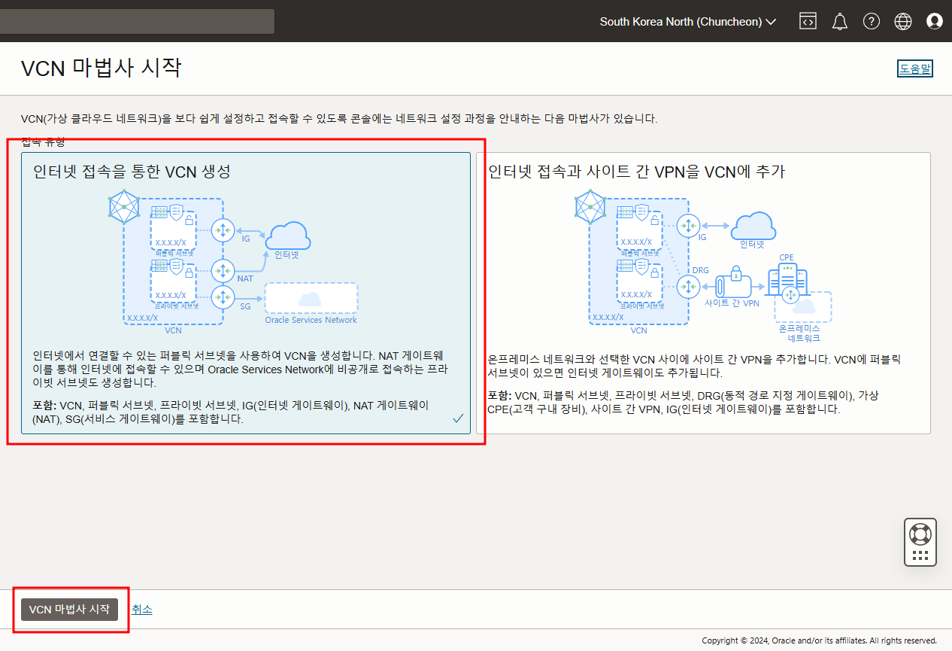952x651 pixels.
Task: Click the Copyright 2024 Oracle footer text
Action: coord(819,640)
